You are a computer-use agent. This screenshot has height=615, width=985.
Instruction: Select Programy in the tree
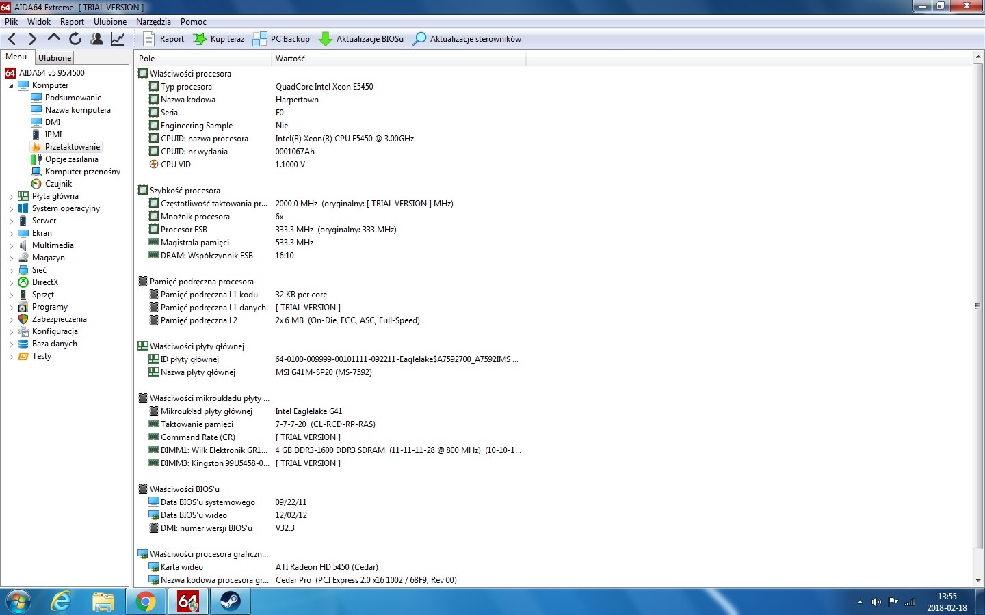point(50,307)
